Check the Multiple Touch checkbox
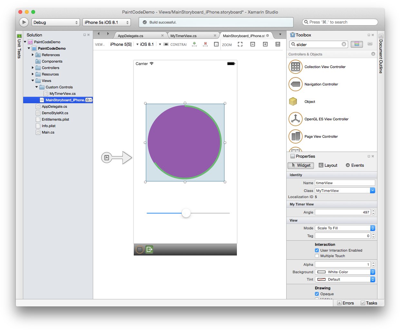 click(317, 256)
